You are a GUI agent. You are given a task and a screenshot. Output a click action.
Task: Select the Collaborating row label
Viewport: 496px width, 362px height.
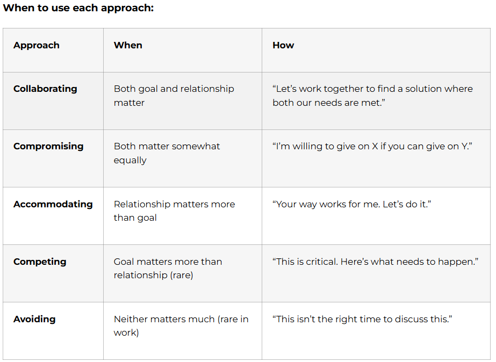coord(45,89)
